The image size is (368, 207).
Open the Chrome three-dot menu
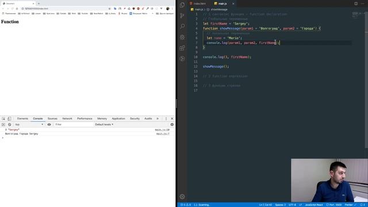click(172, 9)
